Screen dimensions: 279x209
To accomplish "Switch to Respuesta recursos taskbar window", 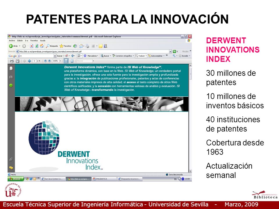I will click(130, 179).
